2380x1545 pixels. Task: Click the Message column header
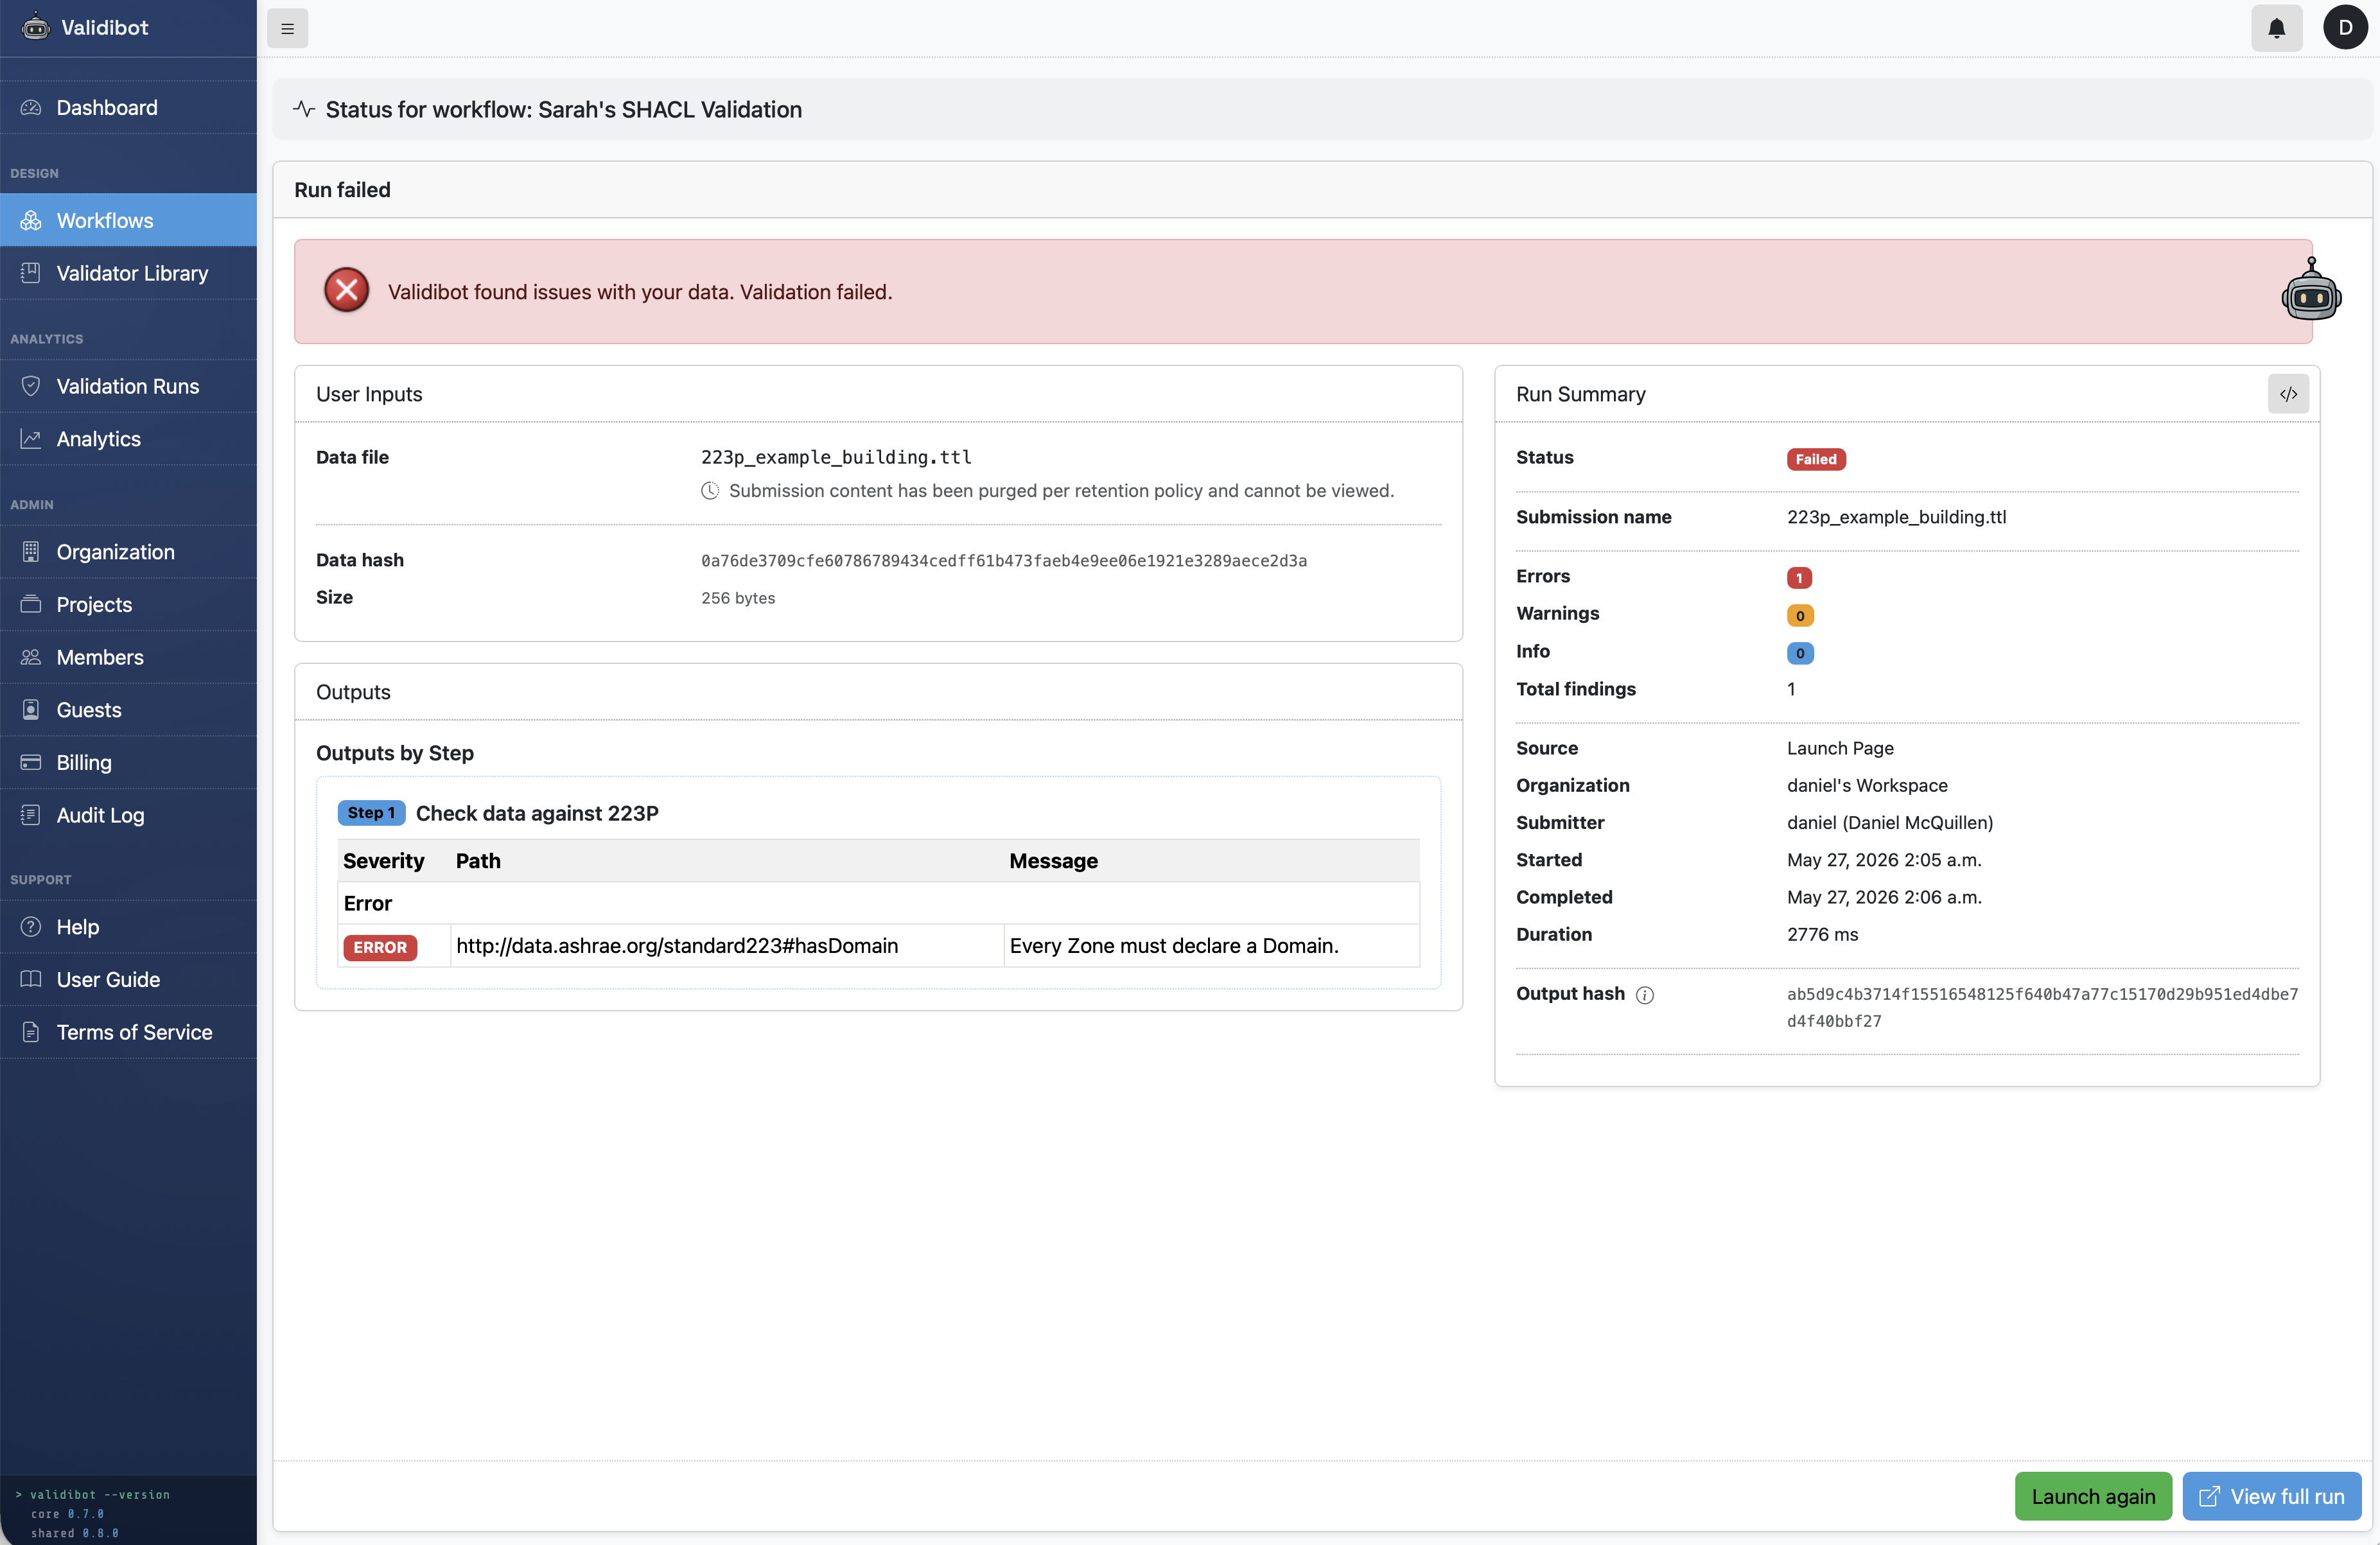coord(1053,861)
